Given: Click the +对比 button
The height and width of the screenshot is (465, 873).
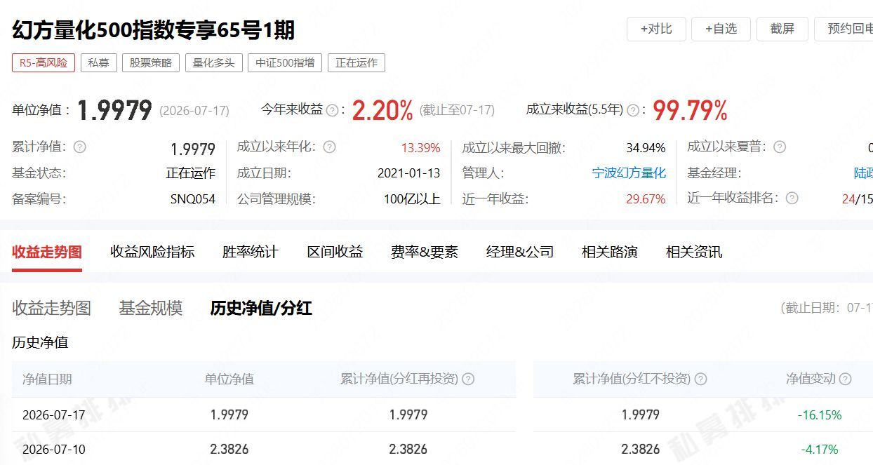Looking at the screenshot, I should [x=656, y=29].
